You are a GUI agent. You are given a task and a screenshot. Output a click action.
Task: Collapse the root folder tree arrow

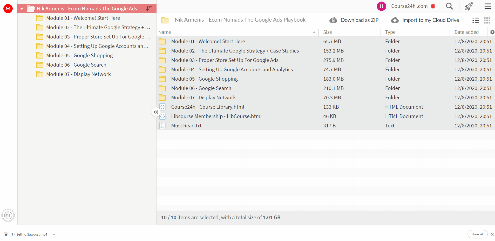(22, 9)
